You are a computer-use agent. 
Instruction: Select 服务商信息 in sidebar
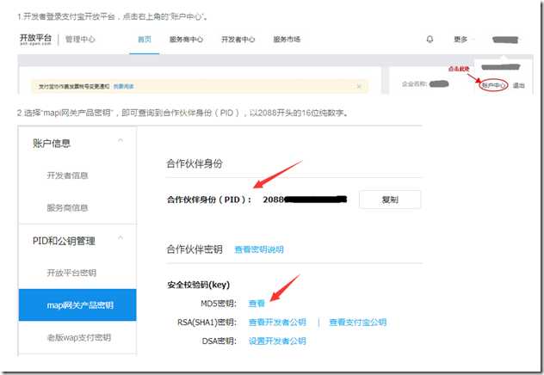tap(67, 207)
